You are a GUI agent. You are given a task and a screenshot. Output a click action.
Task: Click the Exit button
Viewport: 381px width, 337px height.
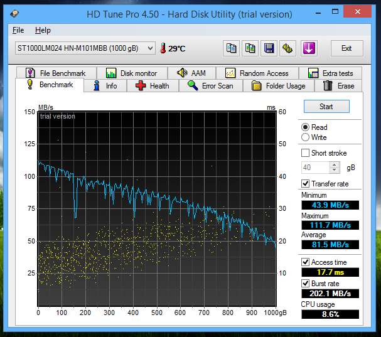[346, 48]
